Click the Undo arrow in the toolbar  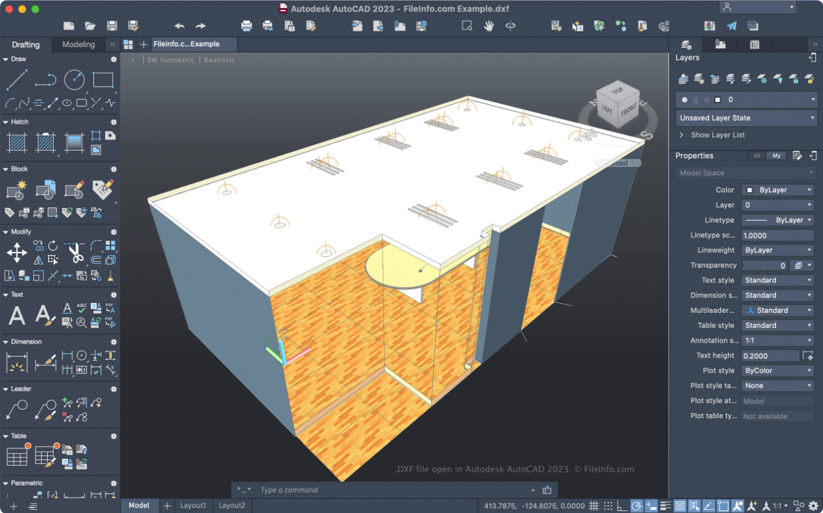coord(179,26)
